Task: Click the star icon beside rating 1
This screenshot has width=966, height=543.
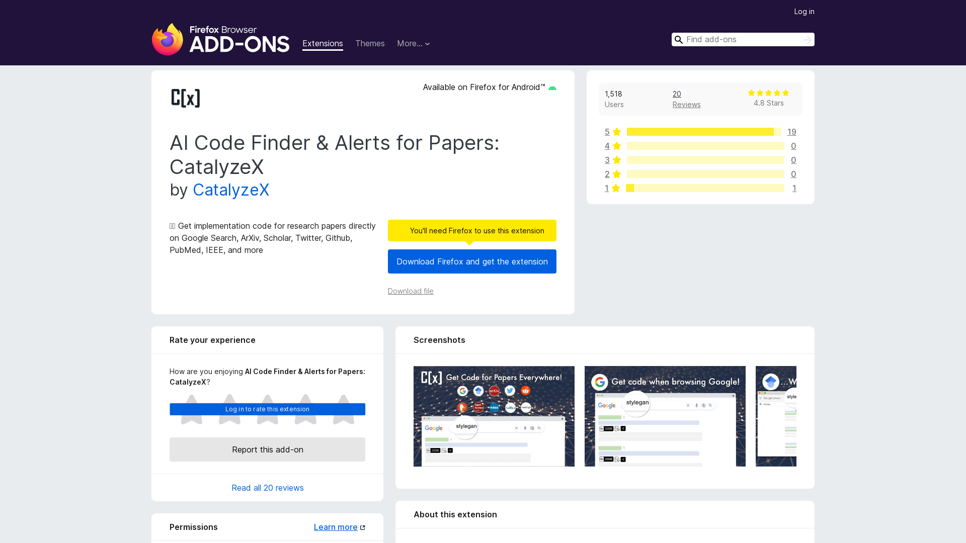Action: coord(616,188)
